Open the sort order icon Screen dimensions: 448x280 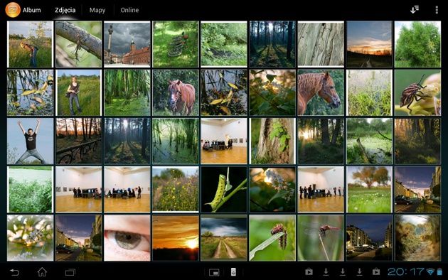(x=415, y=9)
